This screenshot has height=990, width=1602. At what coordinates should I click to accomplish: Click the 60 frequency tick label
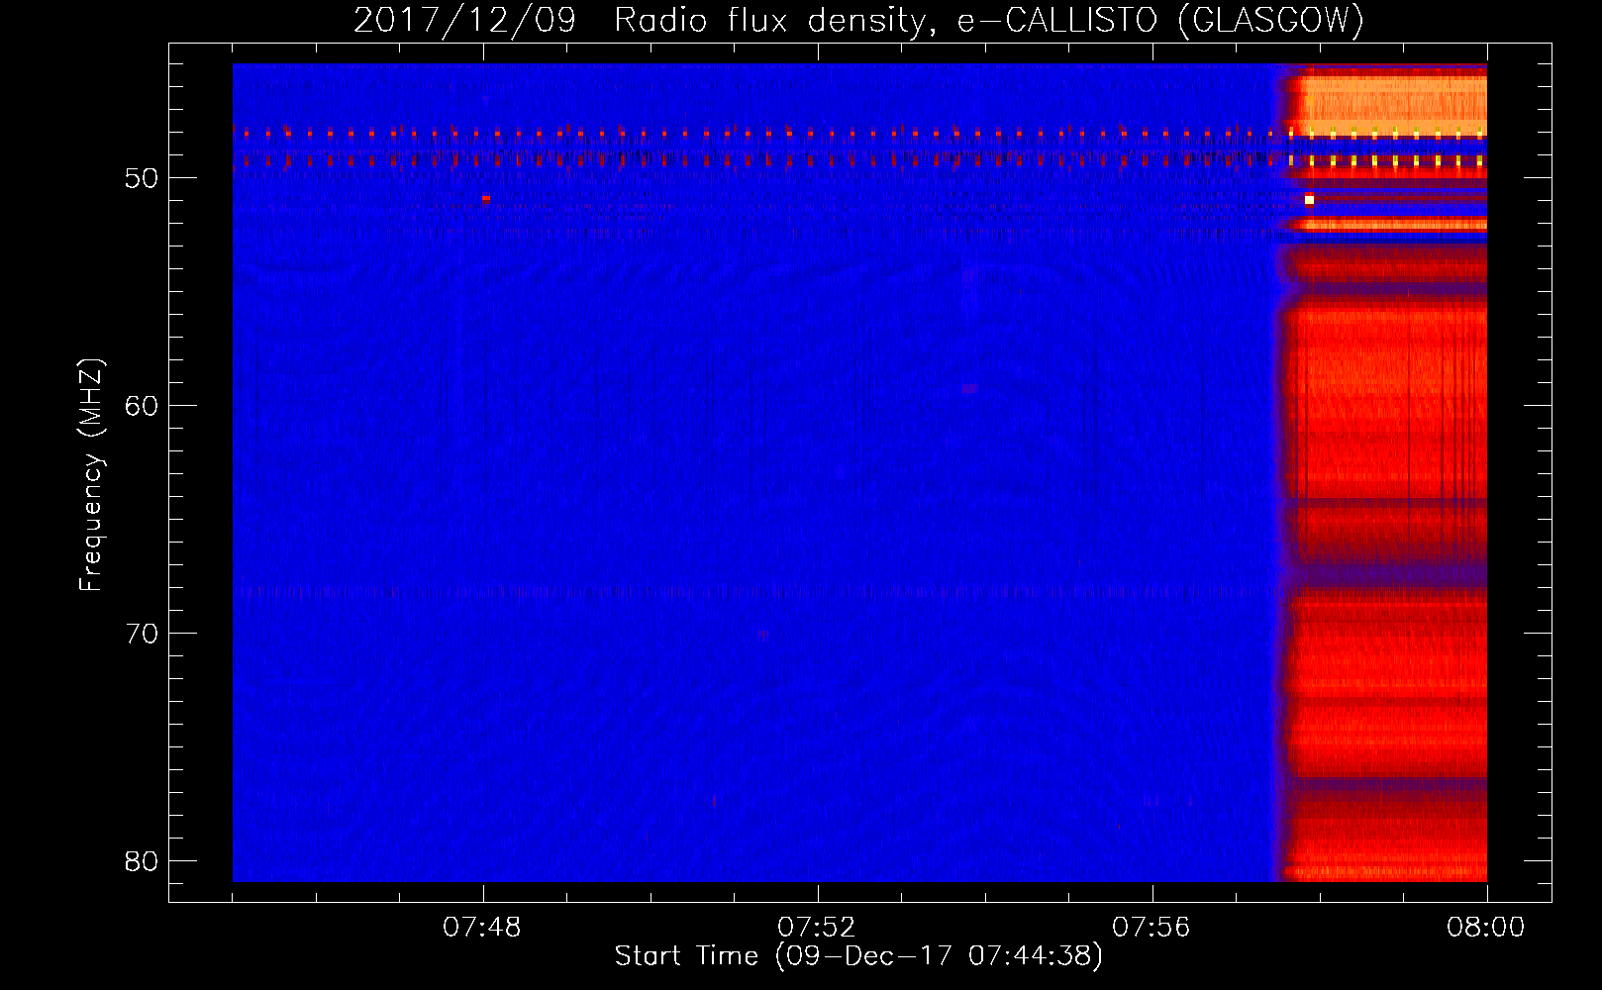(x=142, y=406)
